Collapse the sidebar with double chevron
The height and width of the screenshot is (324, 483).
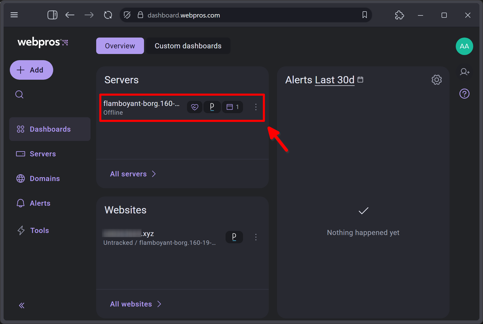coord(22,305)
